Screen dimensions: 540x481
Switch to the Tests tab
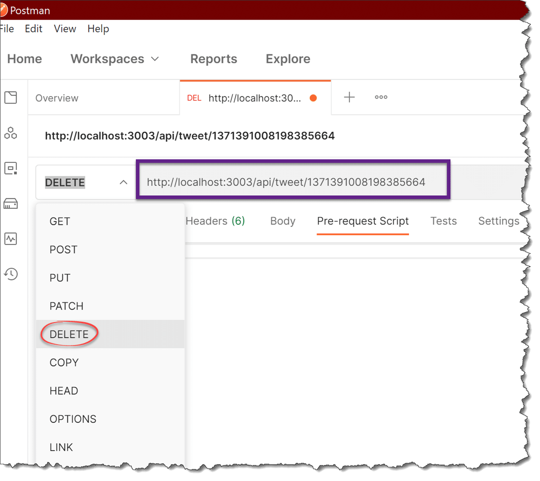(x=443, y=221)
